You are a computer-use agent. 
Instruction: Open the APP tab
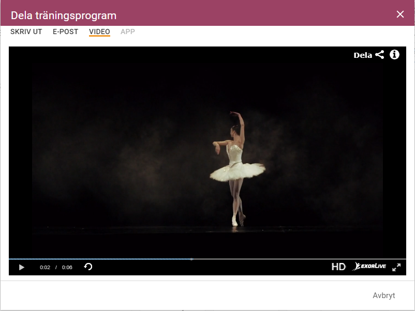coord(128,32)
